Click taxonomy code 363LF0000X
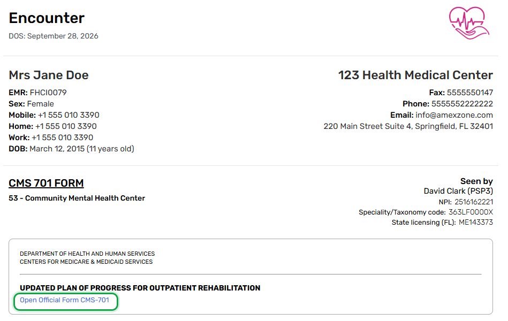 tap(471, 212)
